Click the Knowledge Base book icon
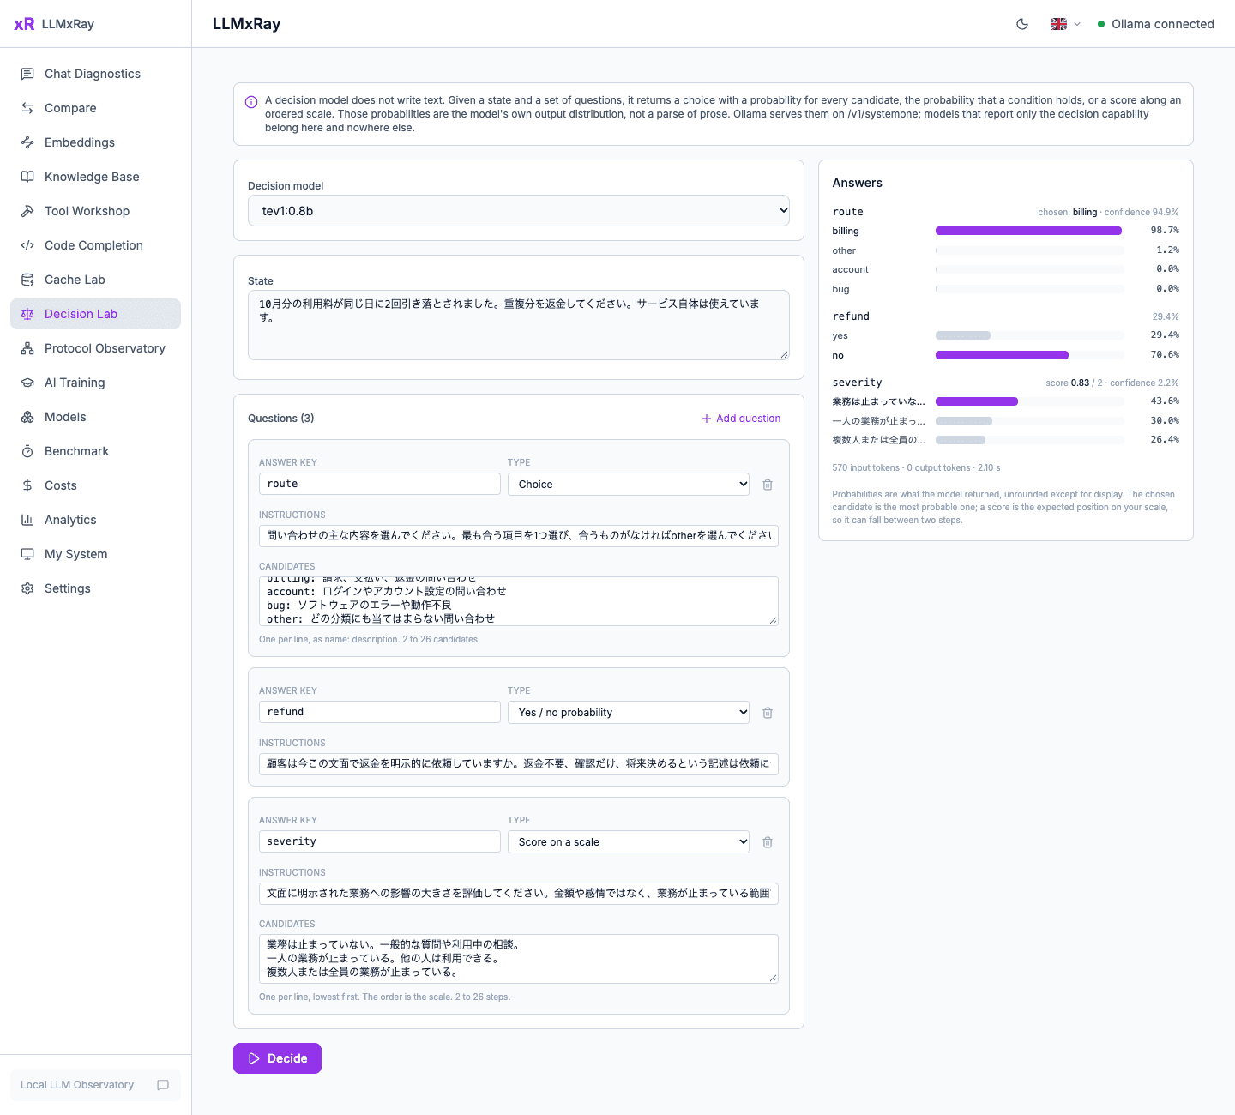This screenshot has width=1235, height=1115. (27, 177)
